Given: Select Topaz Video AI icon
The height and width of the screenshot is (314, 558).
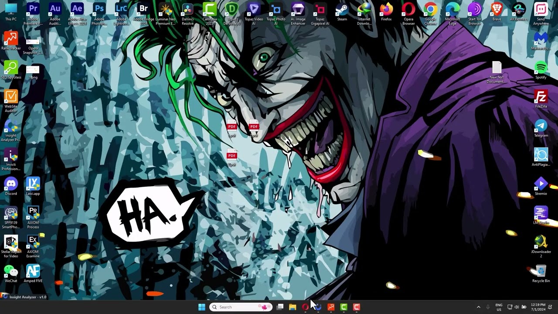Looking at the screenshot, I should coord(254,14).
